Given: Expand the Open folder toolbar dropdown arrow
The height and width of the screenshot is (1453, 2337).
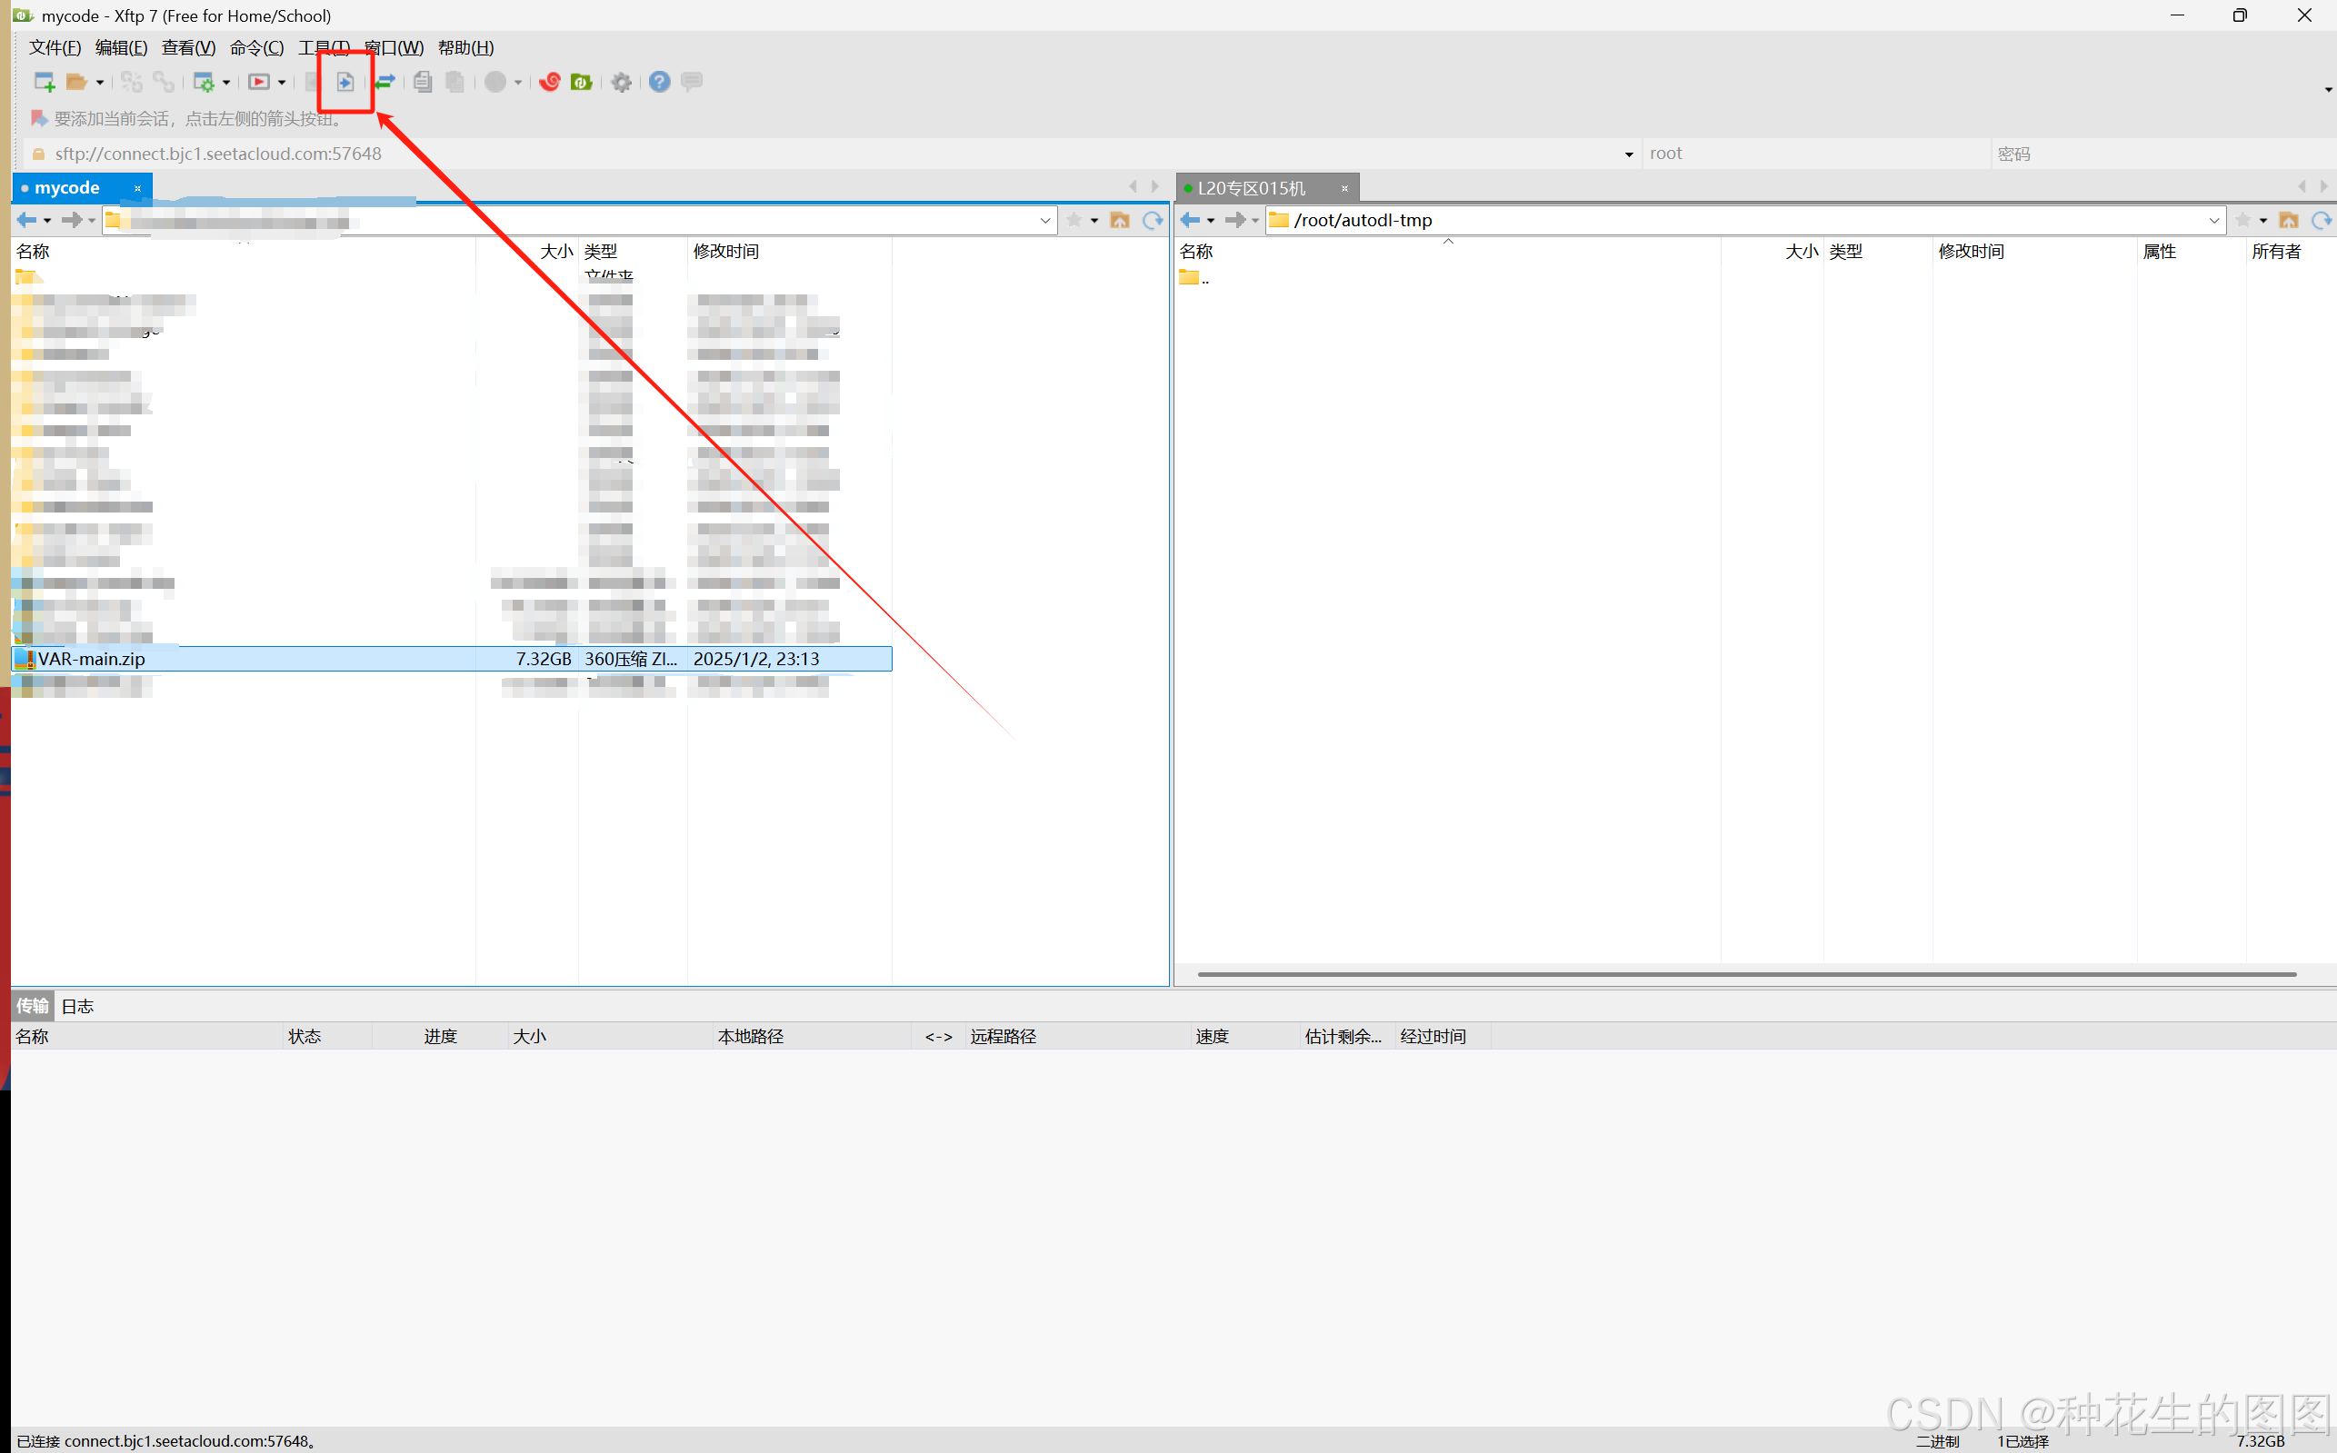Looking at the screenshot, I should 100,83.
